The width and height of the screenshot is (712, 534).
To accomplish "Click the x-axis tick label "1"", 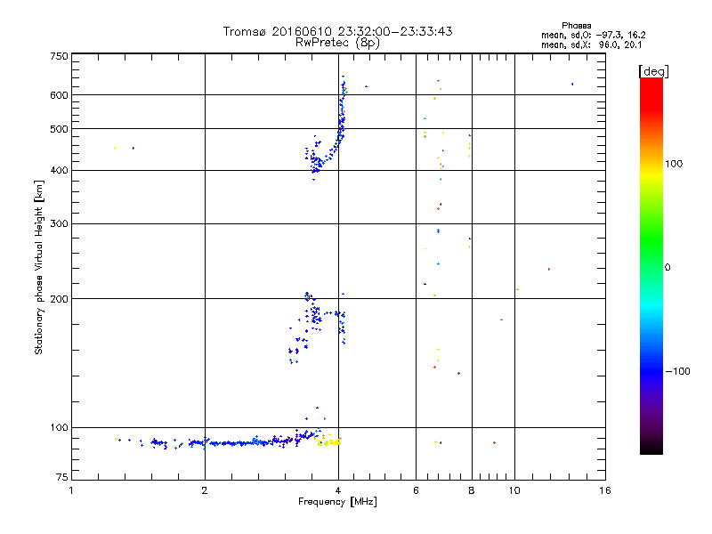I will [x=71, y=490].
